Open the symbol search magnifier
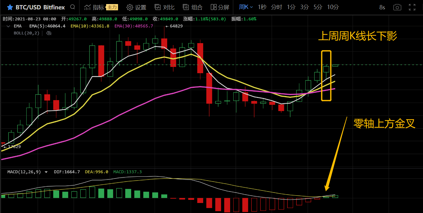This screenshot has height=213, width=423. coord(73,7)
